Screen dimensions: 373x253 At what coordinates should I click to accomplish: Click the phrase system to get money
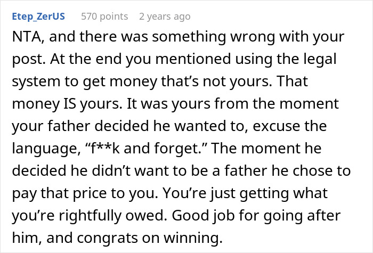[85, 81]
